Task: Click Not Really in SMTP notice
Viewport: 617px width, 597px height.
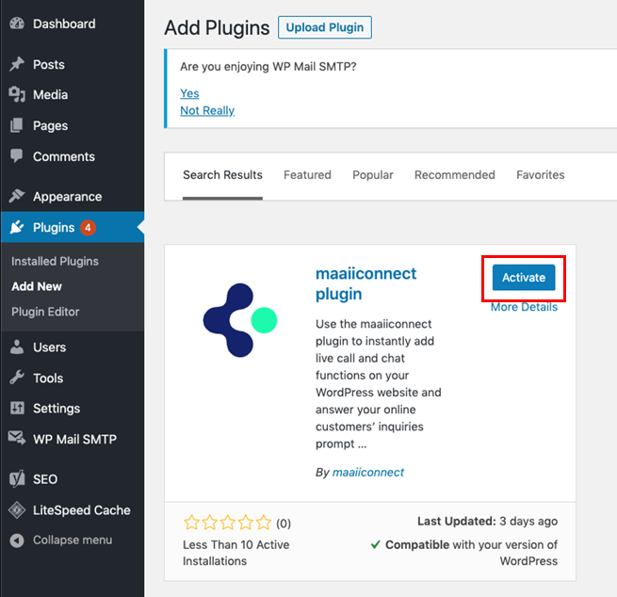Action: pos(207,110)
